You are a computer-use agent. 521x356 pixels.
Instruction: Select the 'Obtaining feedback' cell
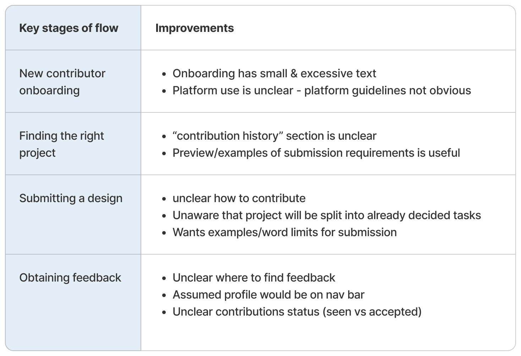coord(73,302)
